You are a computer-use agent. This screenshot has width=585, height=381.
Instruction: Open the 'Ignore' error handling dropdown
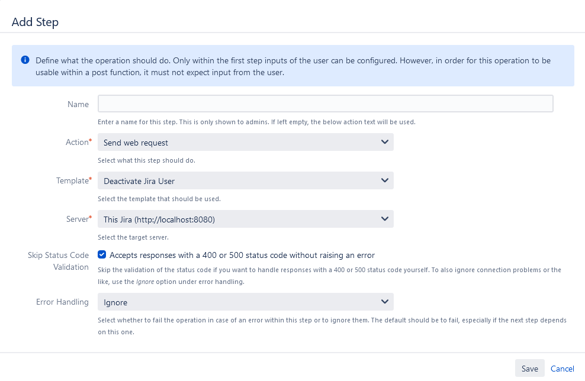[x=237, y=302]
